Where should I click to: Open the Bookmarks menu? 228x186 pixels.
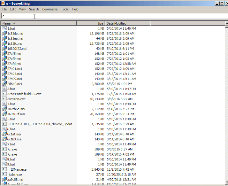50,9
